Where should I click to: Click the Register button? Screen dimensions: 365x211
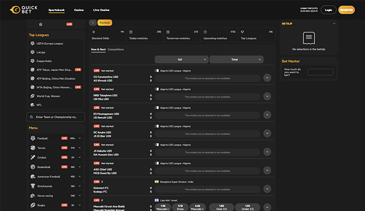tap(347, 10)
